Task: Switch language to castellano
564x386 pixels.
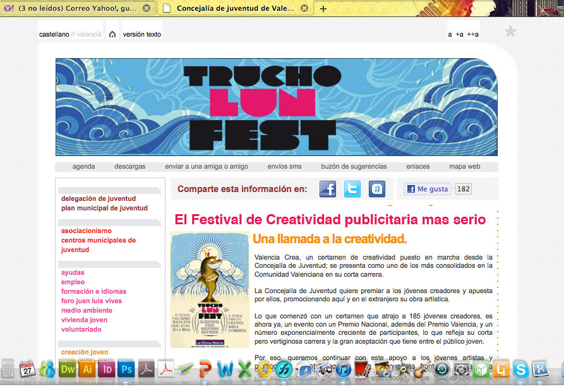Action: coord(54,35)
